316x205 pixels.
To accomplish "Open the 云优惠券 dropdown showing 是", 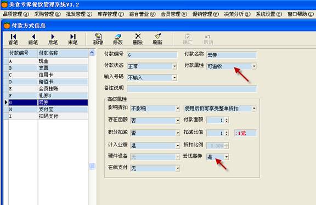I will click(227, 157).
